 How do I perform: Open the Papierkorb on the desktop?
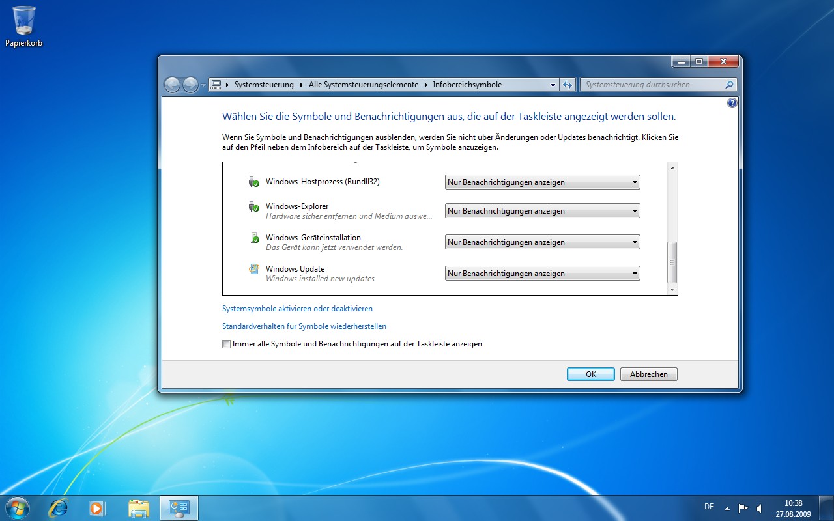[x=24, y=20]
